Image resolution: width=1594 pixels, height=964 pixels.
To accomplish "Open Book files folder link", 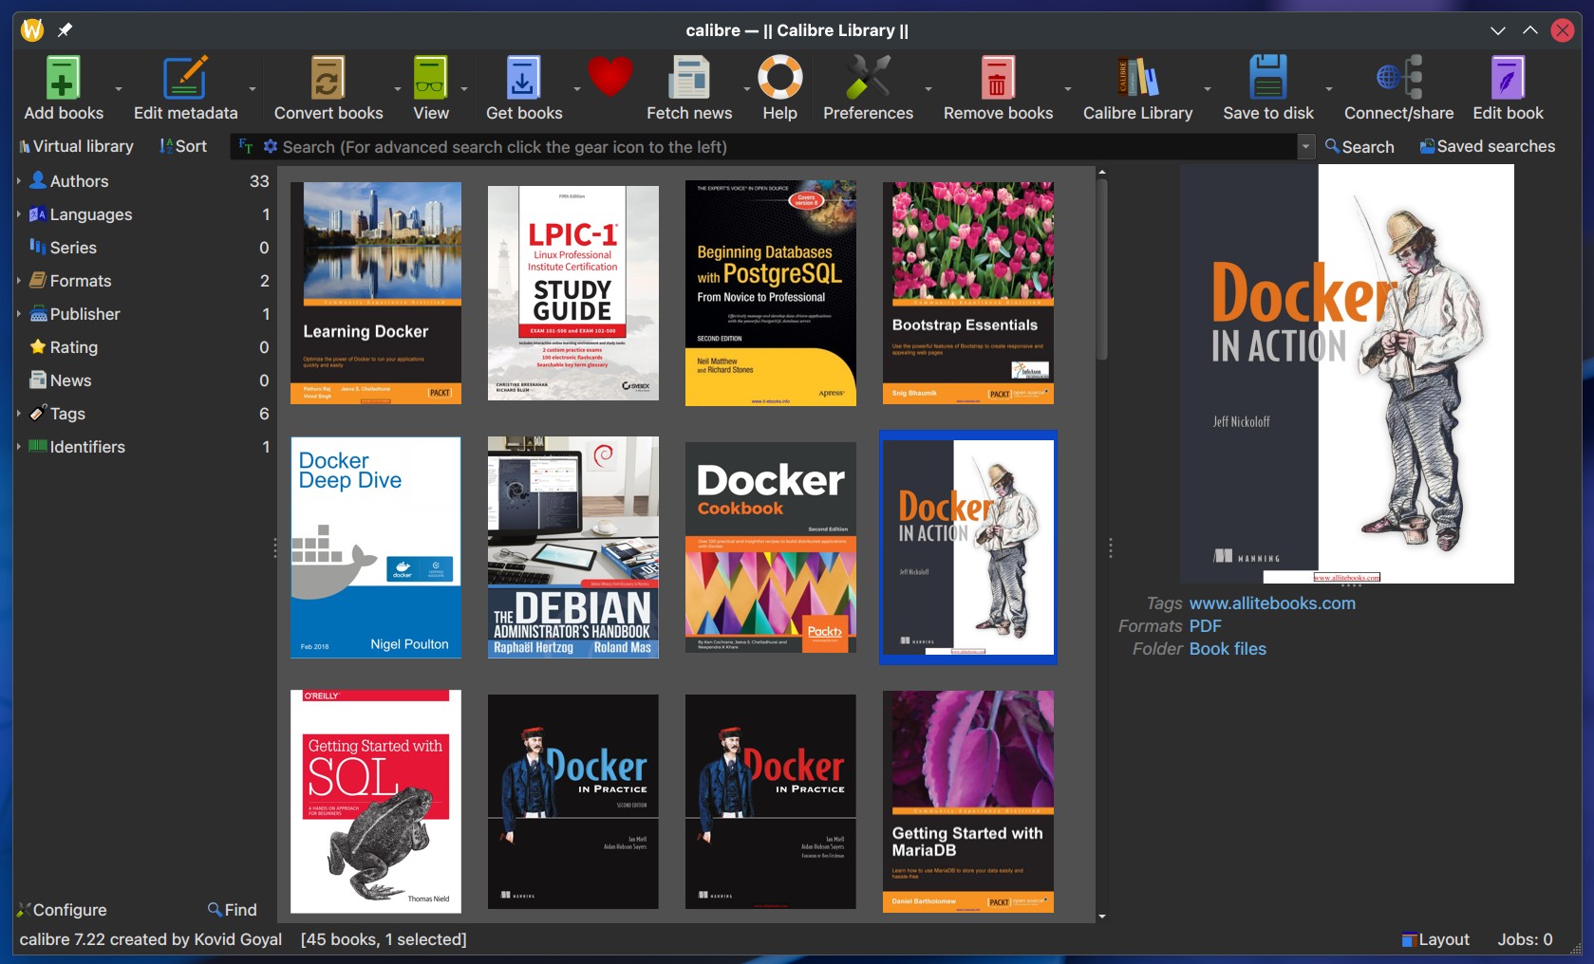I will (1228, 649).
